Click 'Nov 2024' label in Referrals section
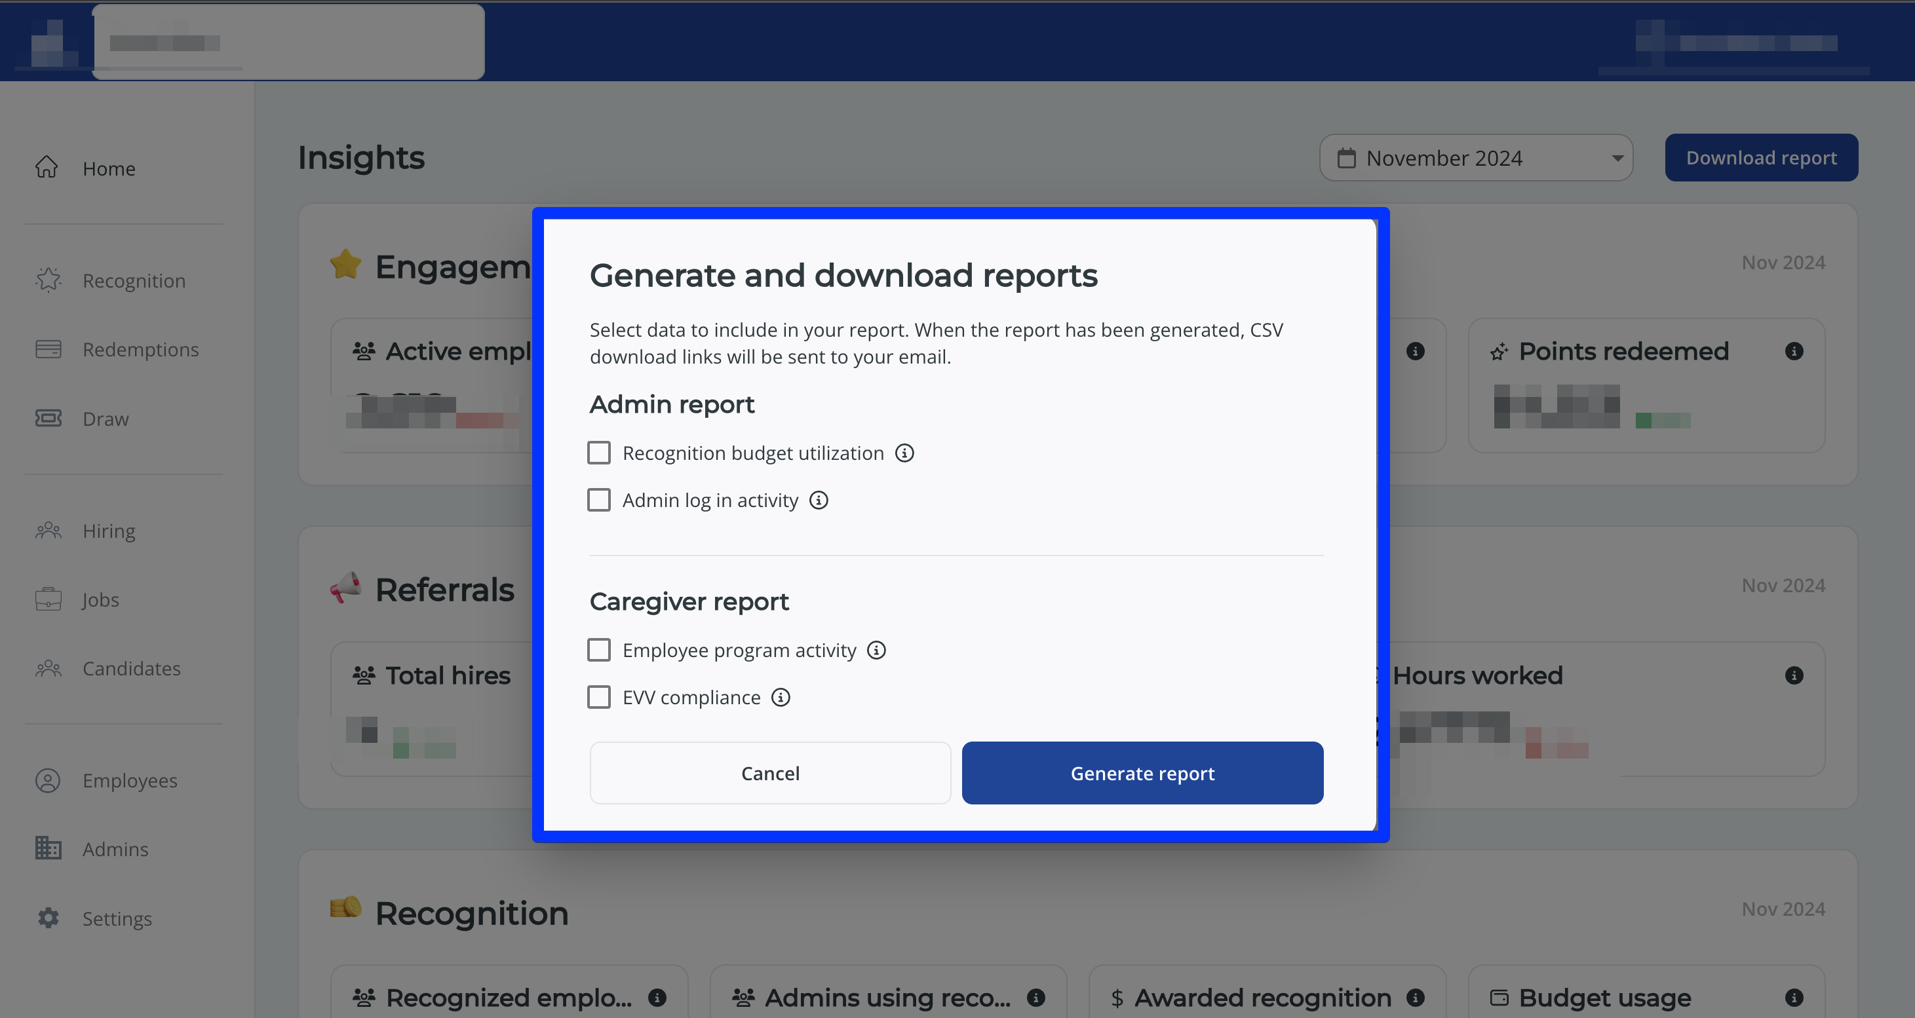This screenshot has height=1018, width=1915. [x=1783, y=586]
